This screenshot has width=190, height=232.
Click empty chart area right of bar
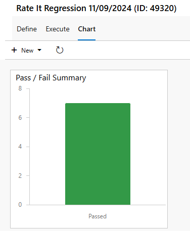148,147
